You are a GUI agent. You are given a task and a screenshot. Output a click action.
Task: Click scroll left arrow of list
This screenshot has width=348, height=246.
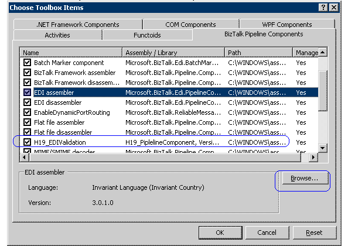point(24,158)
